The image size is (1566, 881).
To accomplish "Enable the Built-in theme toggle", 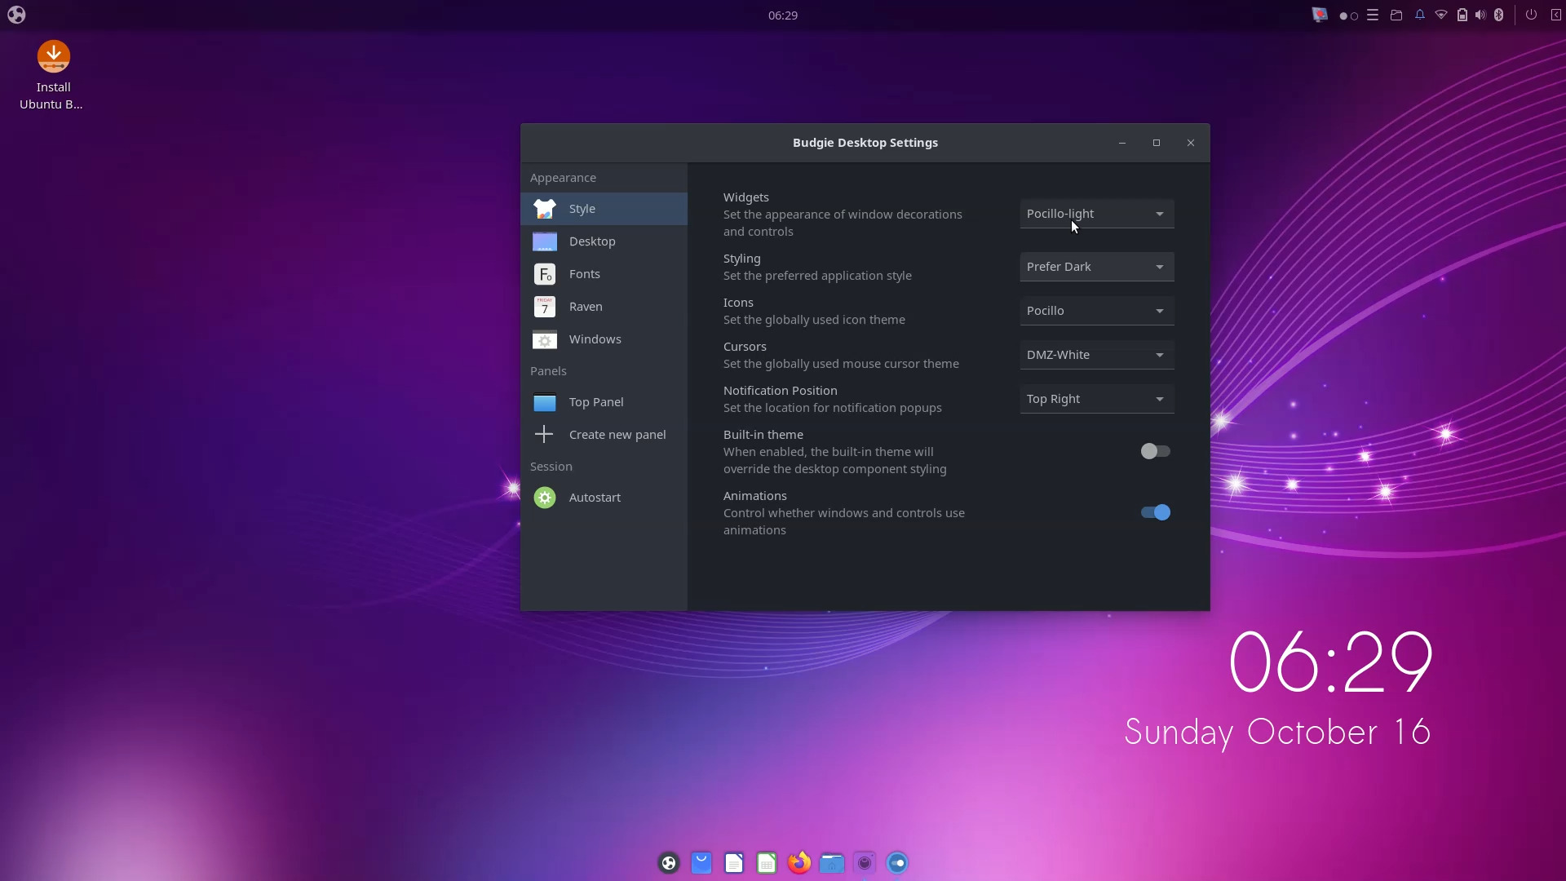I will (x=1155, y=451).
